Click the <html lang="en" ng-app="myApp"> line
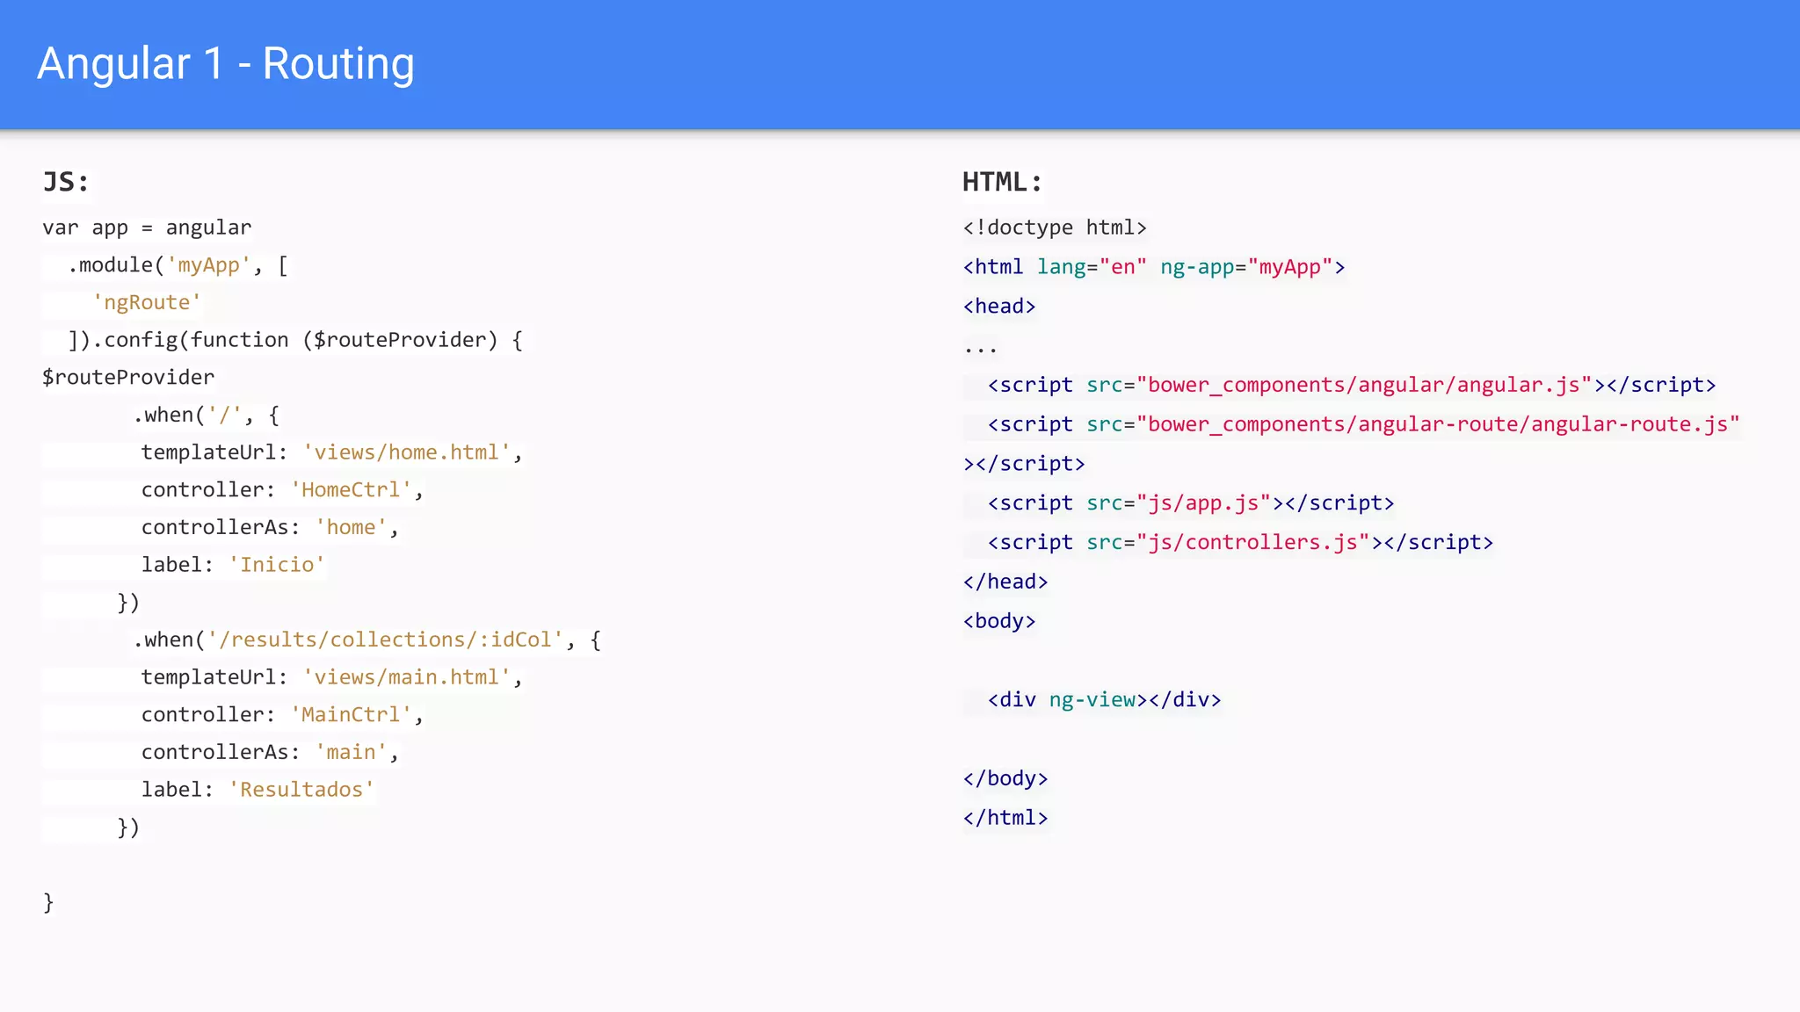The image size is (1800, 1012). (1154, 267)
